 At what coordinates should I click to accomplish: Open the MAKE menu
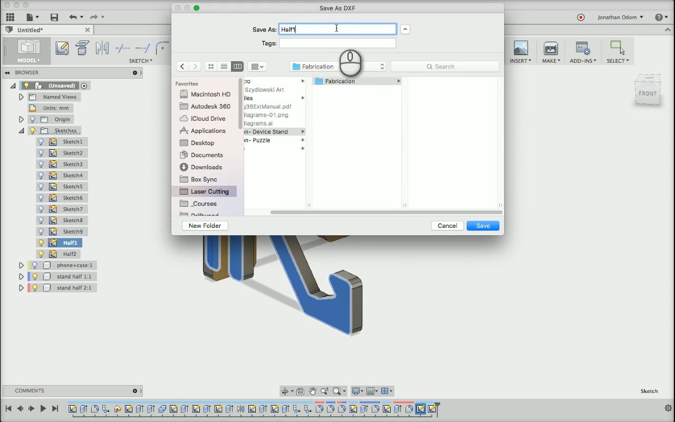pos(551,61)
